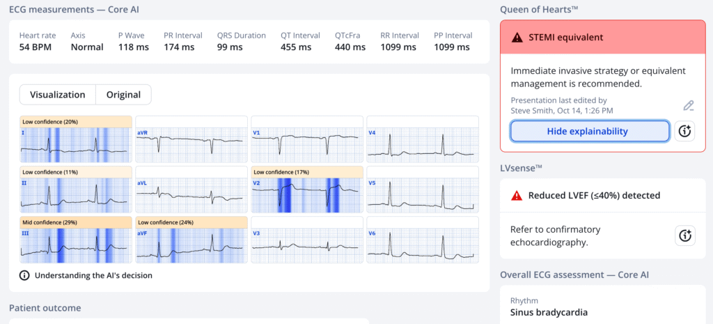713x324 pixels.
Task: Open the V2 lead tracing
Action: [x=306, y=190]
